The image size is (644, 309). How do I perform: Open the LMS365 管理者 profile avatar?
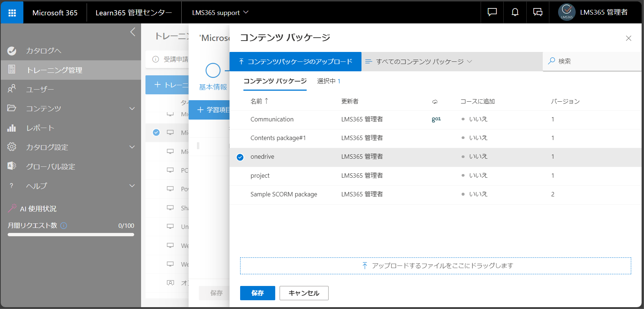[567, 12]
